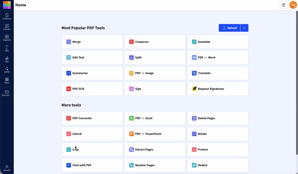
Task: Open the Organize sidebar tool
Action: (x=7, y=38)
